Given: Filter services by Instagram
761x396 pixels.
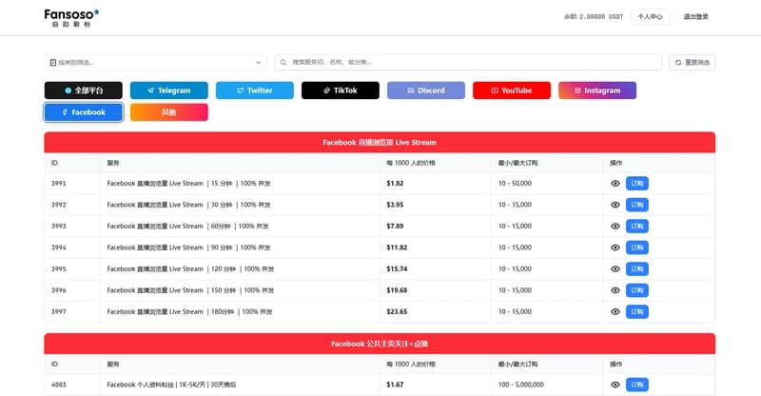Looking at the screenshot, I should (597, 90).
